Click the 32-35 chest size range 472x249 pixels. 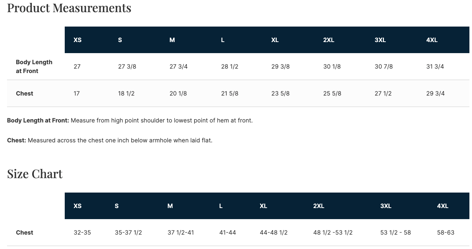82,232
